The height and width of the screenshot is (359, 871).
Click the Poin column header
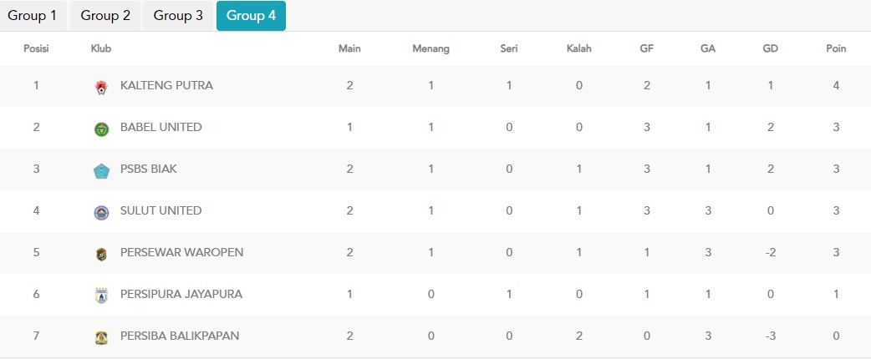pyautogui.click(x=836, y=48)
